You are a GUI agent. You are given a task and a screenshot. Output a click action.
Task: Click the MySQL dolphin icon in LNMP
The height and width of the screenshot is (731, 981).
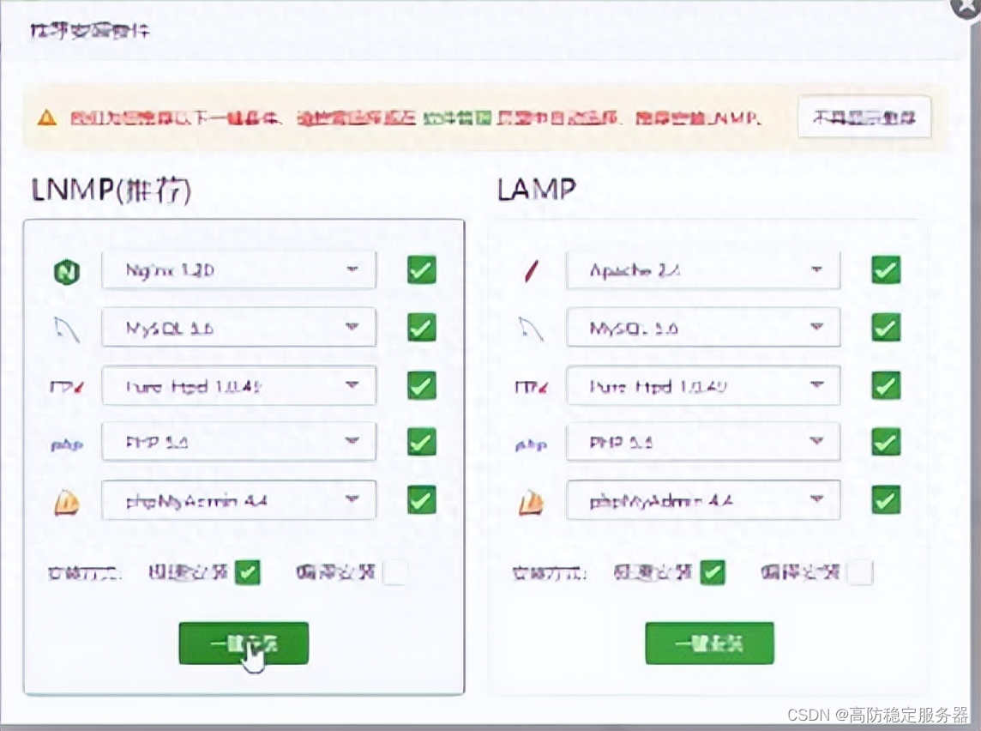click(67, 329)
